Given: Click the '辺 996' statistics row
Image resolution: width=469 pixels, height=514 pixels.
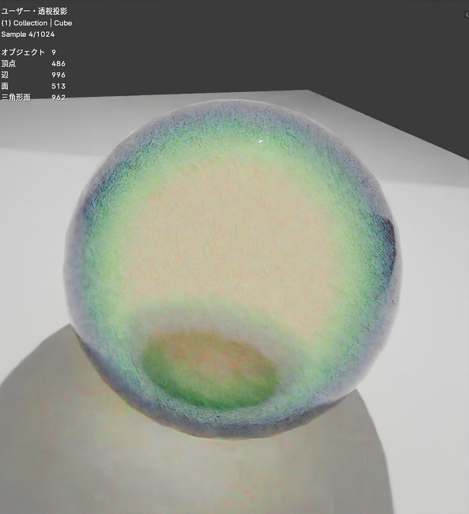Looking at the screenshot, I should coord(33,75).
